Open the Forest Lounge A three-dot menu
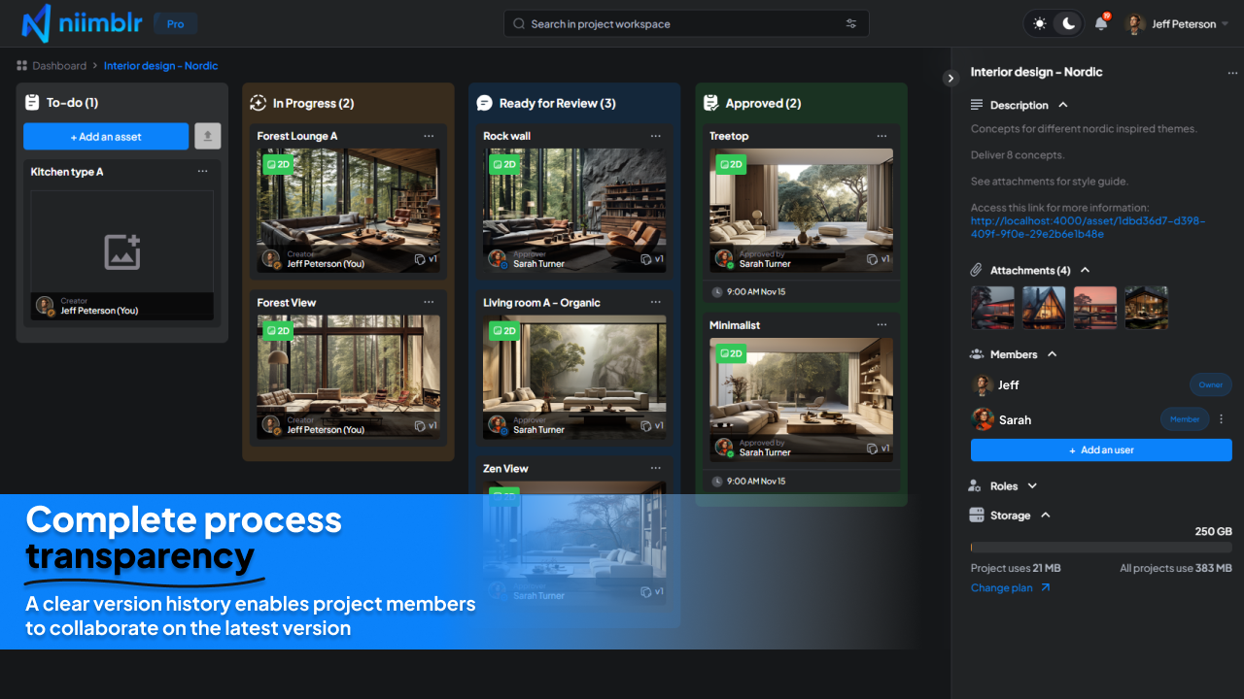The height and width of the screenshot is (699, 1244). point(429,137)
